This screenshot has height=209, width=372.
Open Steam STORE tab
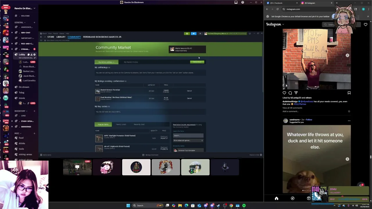51,37
